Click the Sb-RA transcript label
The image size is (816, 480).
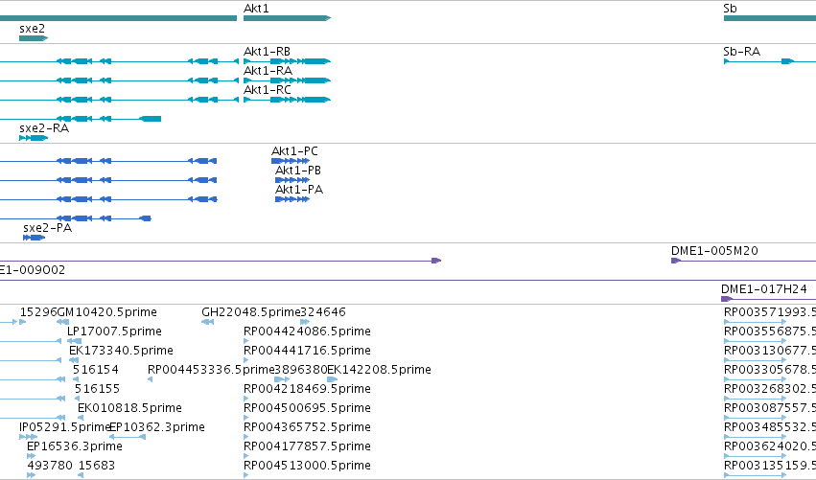click(x=741, y=52)
